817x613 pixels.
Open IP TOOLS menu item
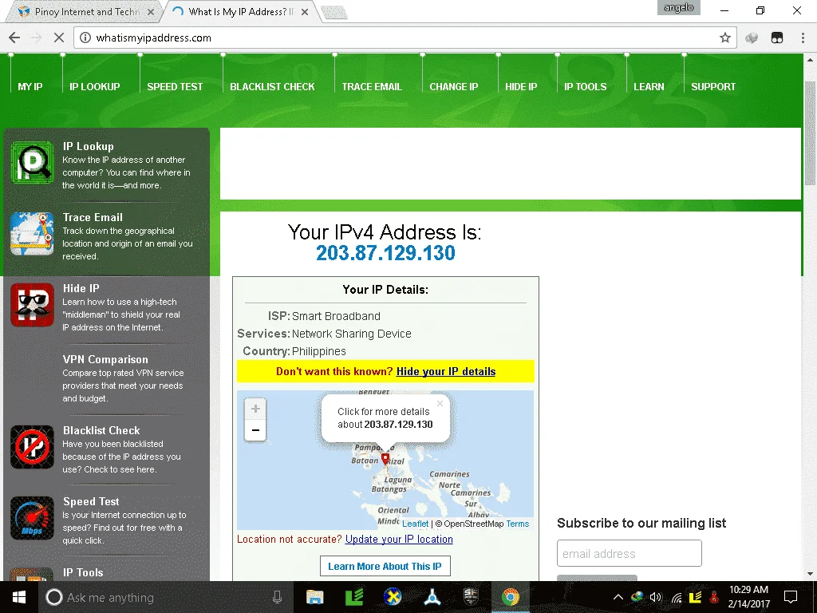[585, 86]
